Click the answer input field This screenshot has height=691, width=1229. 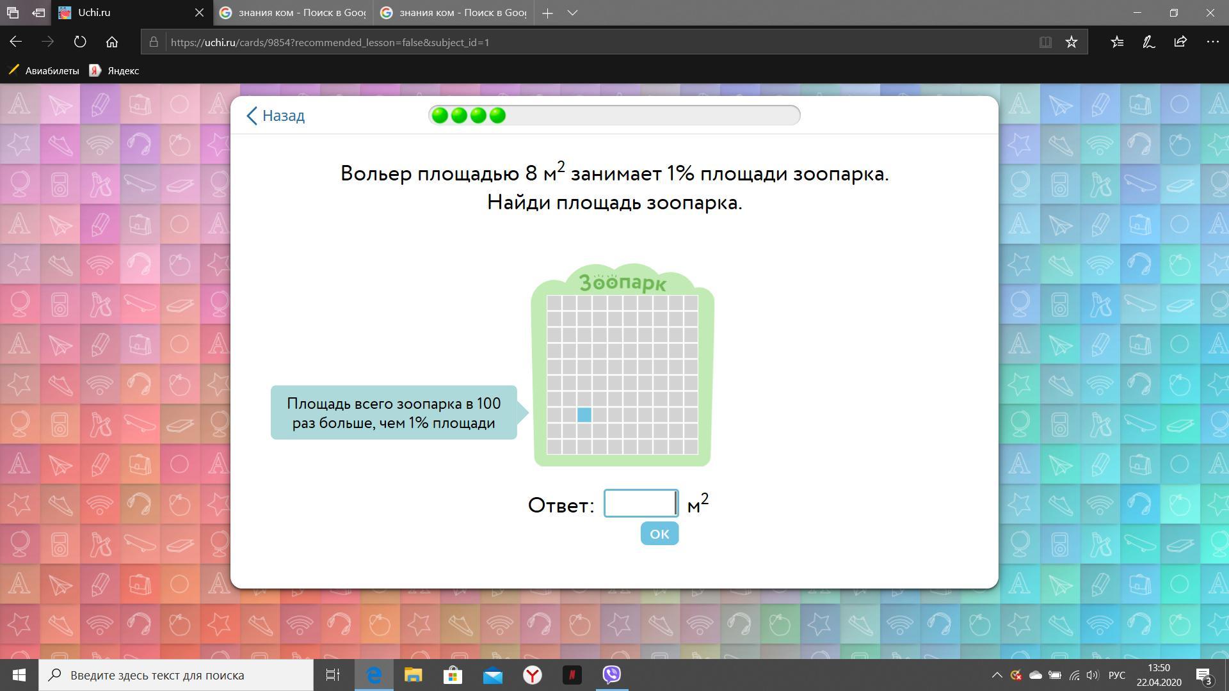640,504
